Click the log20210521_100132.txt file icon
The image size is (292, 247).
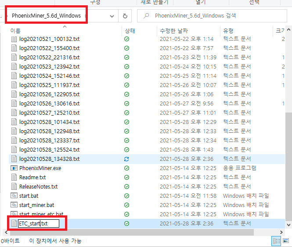click(14, 39)
